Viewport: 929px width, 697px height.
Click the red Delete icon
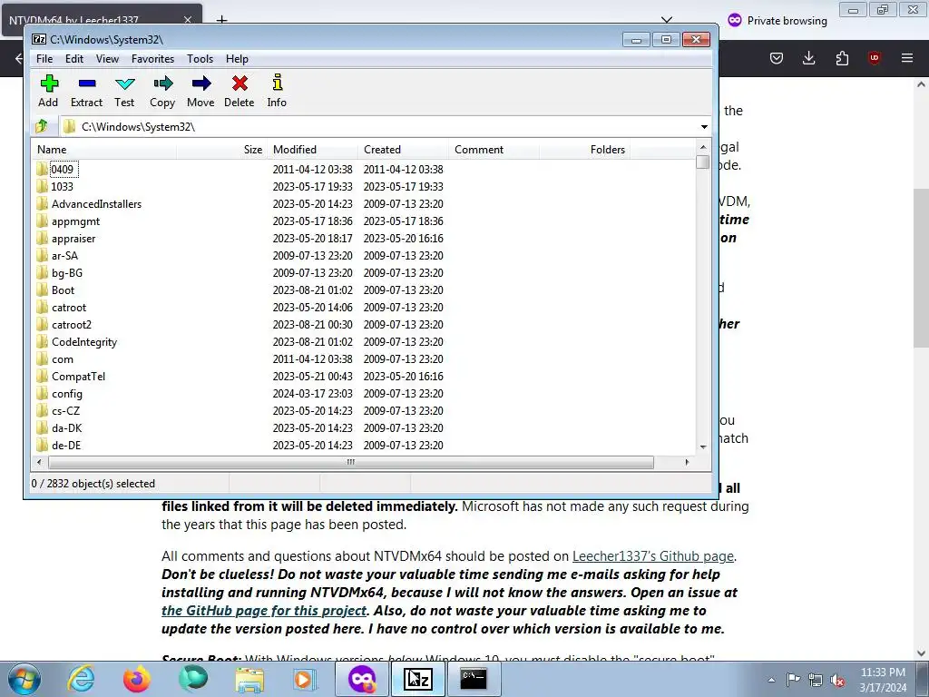pos(240,91)
